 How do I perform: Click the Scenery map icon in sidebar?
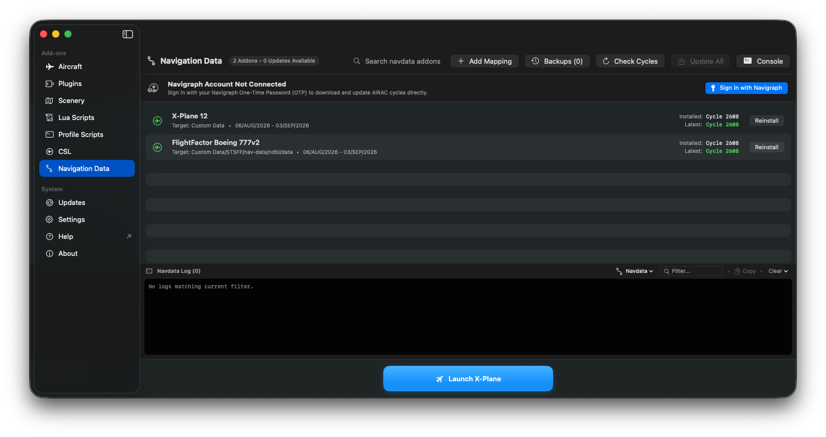pyautogui.click(x=49, y=100)
